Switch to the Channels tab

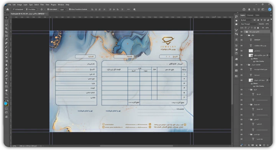coord(250,15)
